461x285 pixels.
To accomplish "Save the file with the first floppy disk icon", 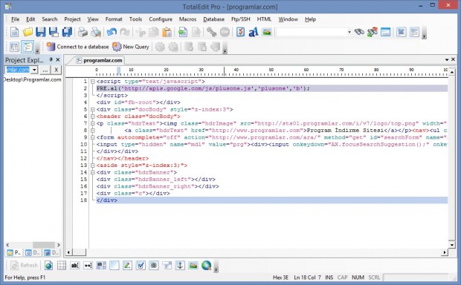I will (x=41, y=32).
